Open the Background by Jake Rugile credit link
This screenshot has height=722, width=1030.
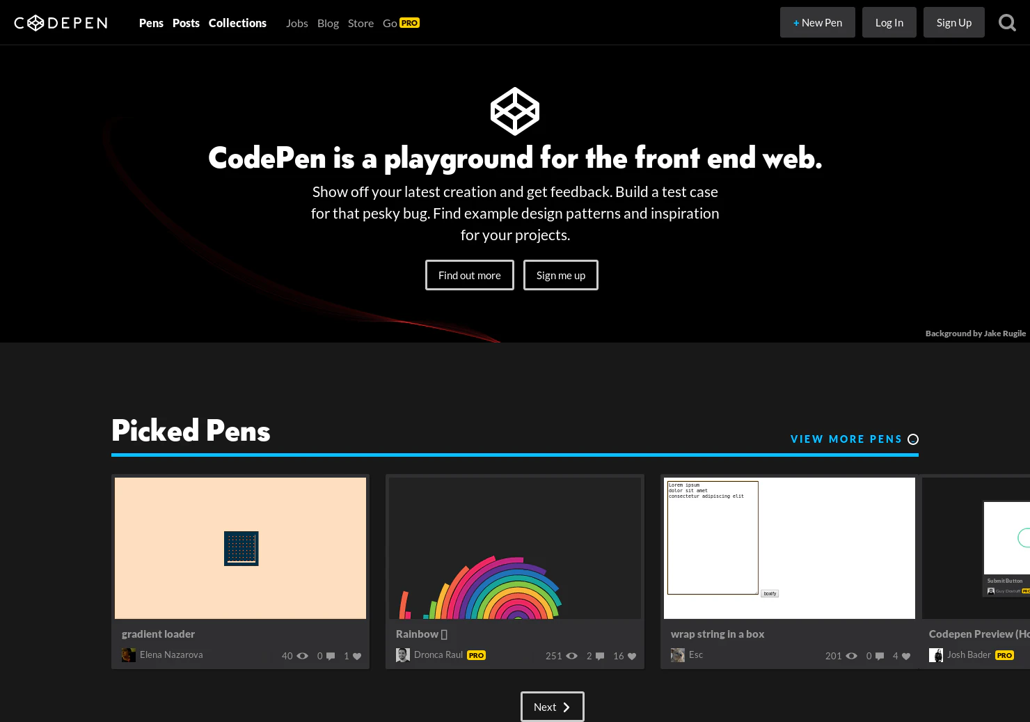pos(976,333)
